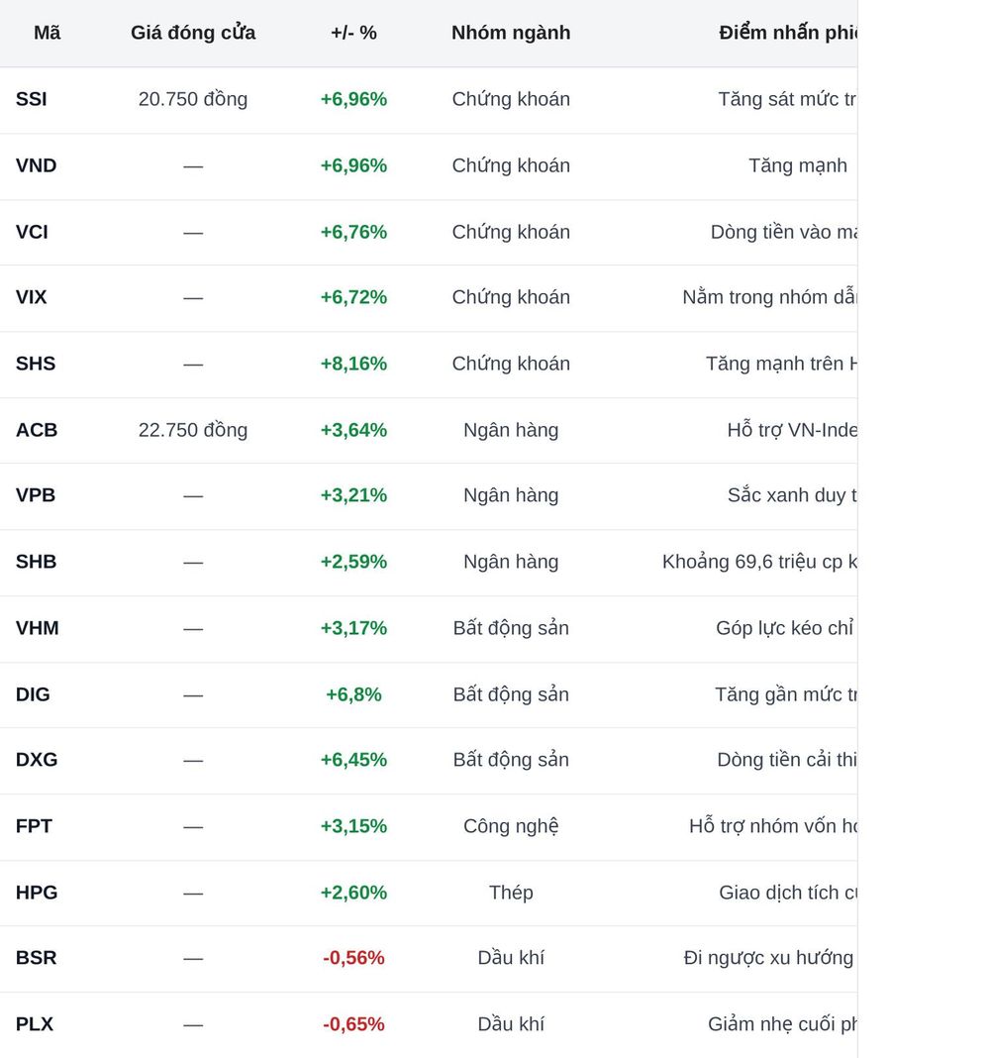Select the Nhóm ngành column header

click(511, 33)
